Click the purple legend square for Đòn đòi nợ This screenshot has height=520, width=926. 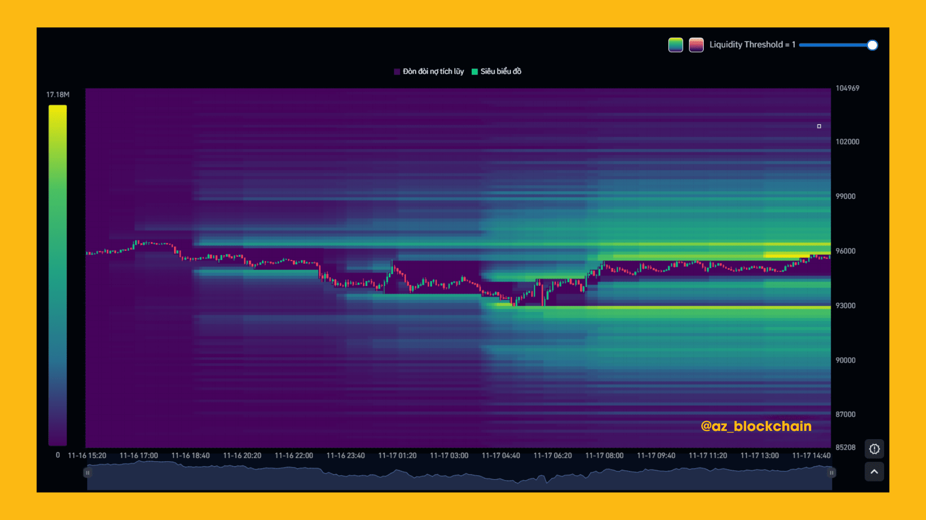click(x=397, y=72)
